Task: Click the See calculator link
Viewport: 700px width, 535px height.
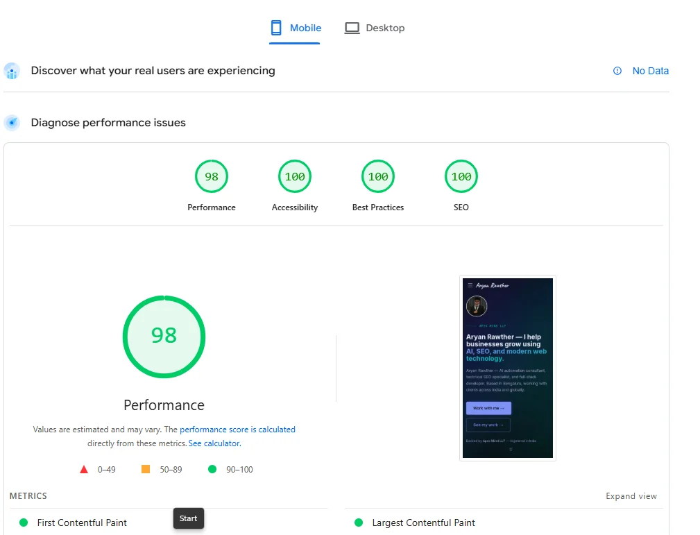Action: click(x=214, y=443)
